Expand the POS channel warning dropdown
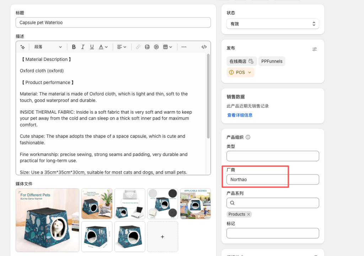364x256 pixels. pos(249,72)
